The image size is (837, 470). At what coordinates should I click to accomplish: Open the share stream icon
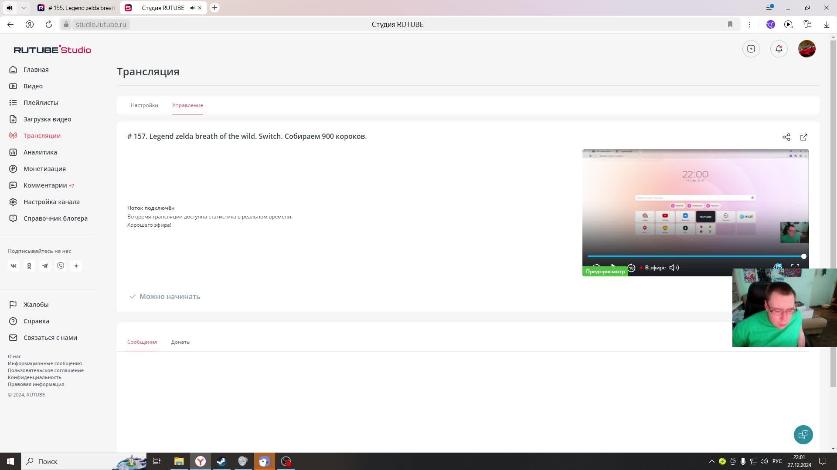click(x=786, y=137)
